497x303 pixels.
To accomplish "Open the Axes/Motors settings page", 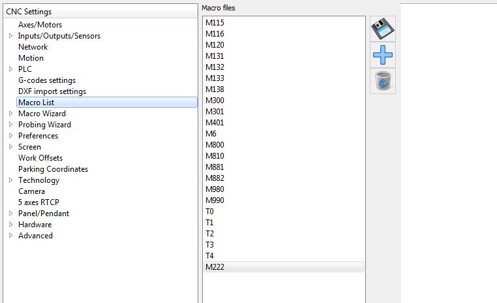I will click(40, 25).
